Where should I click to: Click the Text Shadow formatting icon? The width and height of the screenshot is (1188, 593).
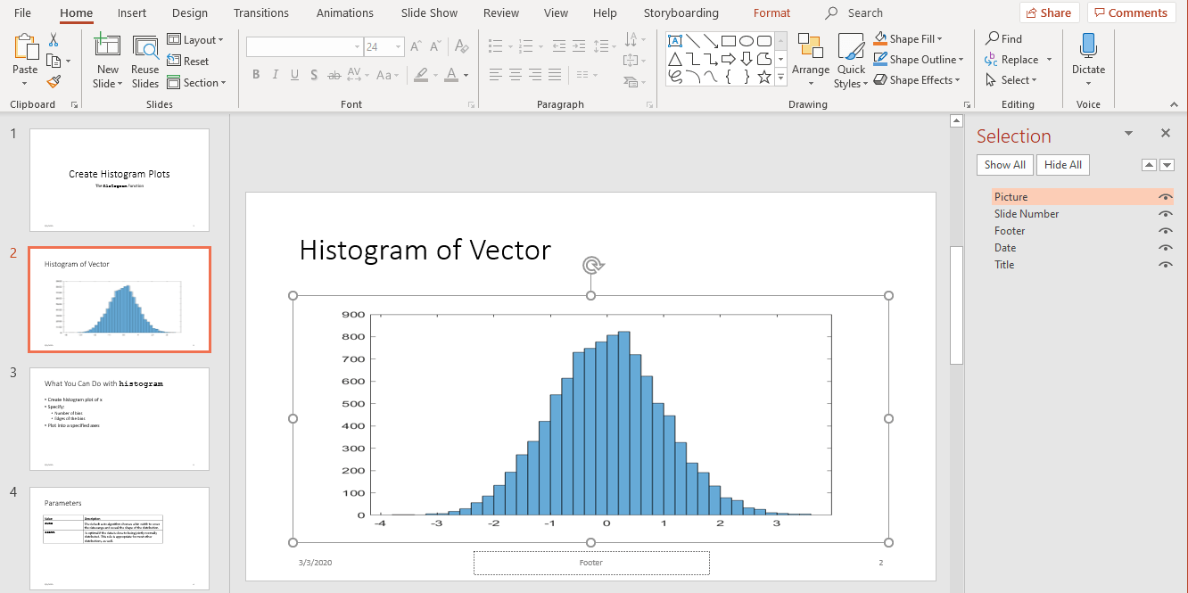314,75
